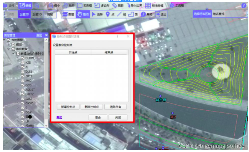This screenshot has height=152, width=249.
Task: Close the 图层管理 layer manager panel
Action: pyautogui.click(x=46, y=35)
